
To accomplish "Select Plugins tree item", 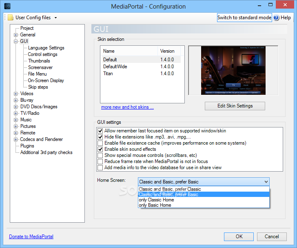I will click(x=27, y=146).
